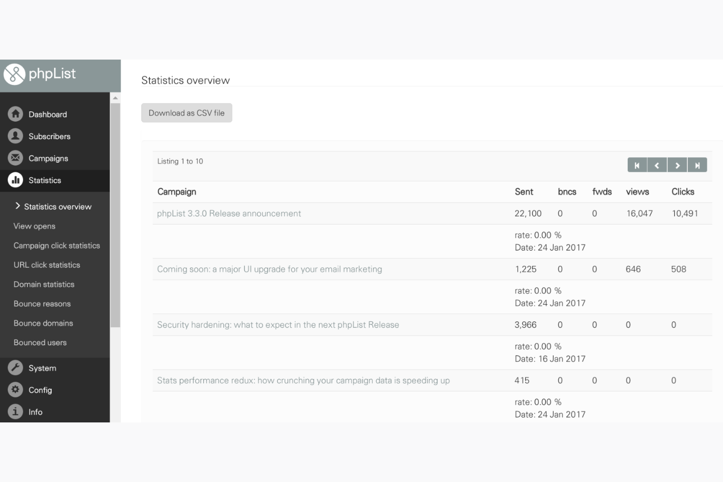This screenshot has height=482, width=723.
Task: Click the fwds column header
Action: [x=602, y=192]
